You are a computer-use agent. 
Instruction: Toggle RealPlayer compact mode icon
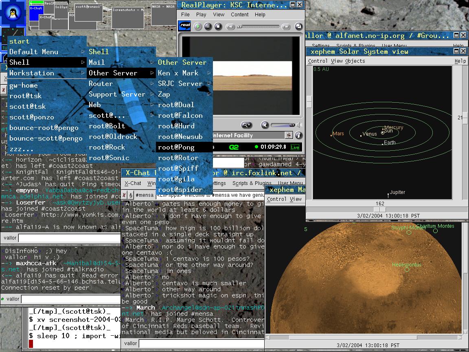[298, 26]
